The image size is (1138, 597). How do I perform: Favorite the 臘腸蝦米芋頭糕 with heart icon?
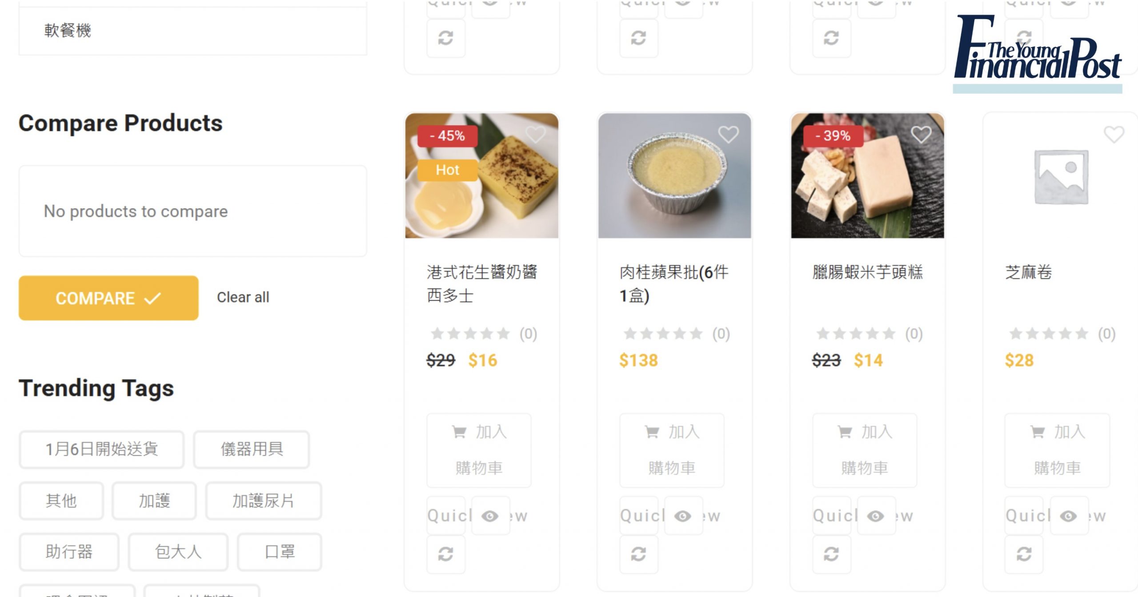click(921, 134)
